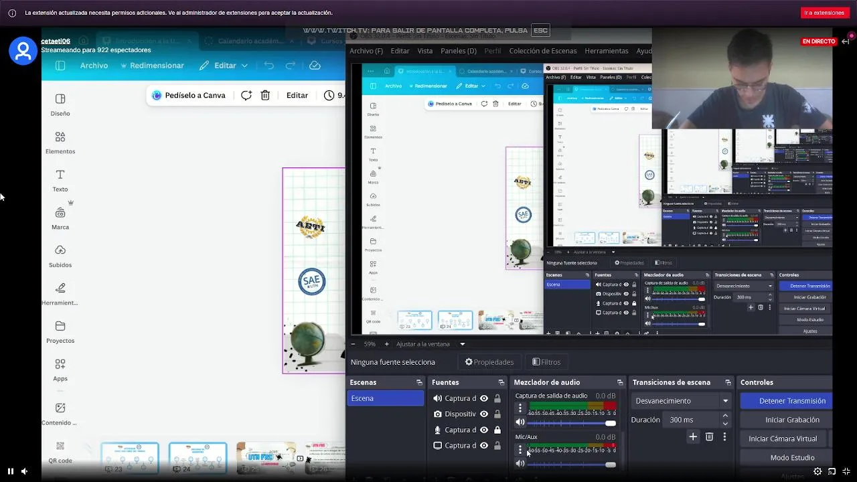The image size is (857, 482).
Task: Click Editar in Canva's floating toolbar
Action: [297, 95]
